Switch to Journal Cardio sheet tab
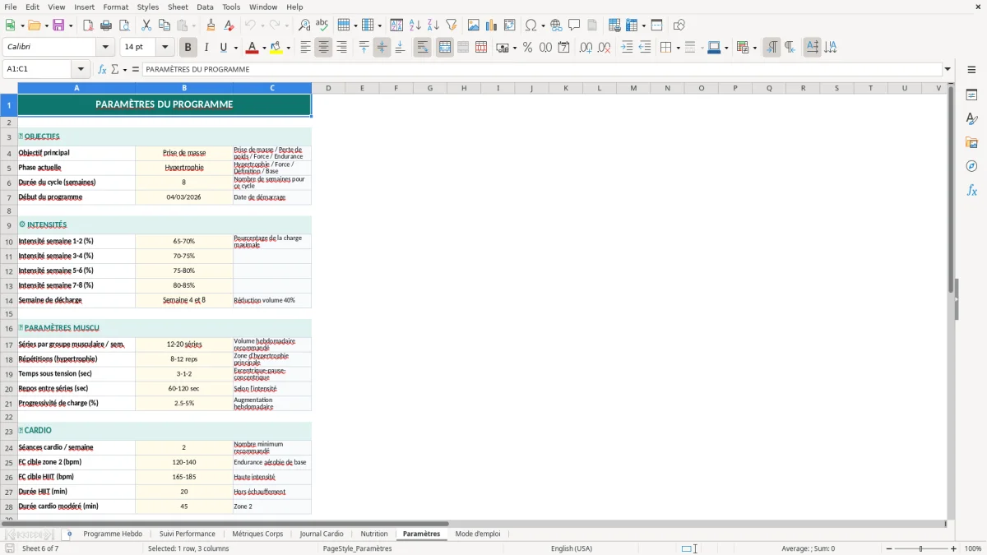Image resolution: width=987 pixels, height=555 pixels. point(322,534)
